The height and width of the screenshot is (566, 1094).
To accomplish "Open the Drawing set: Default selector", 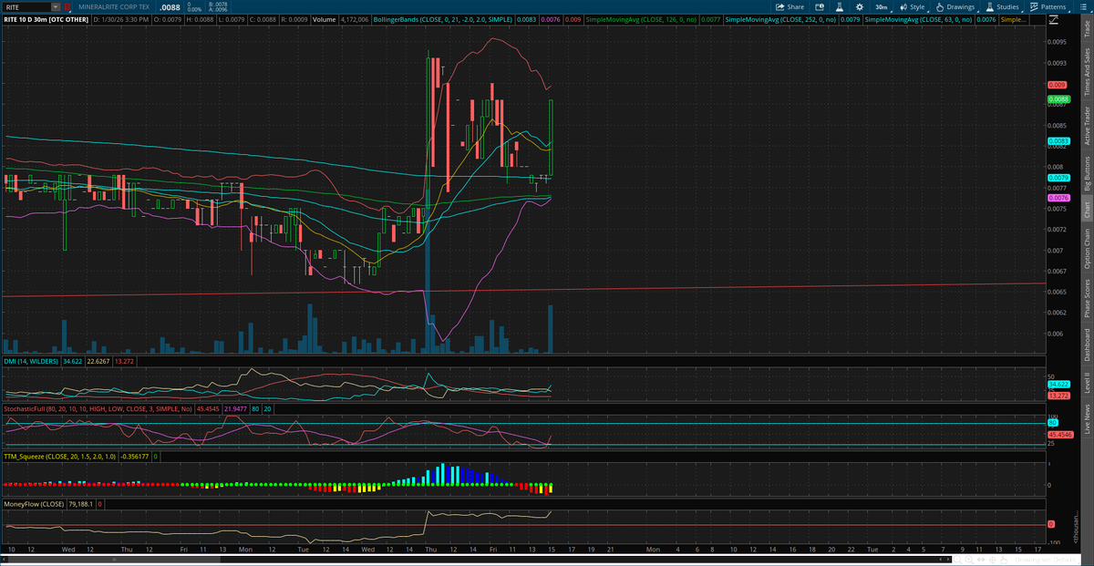I will coord(1046,560).
